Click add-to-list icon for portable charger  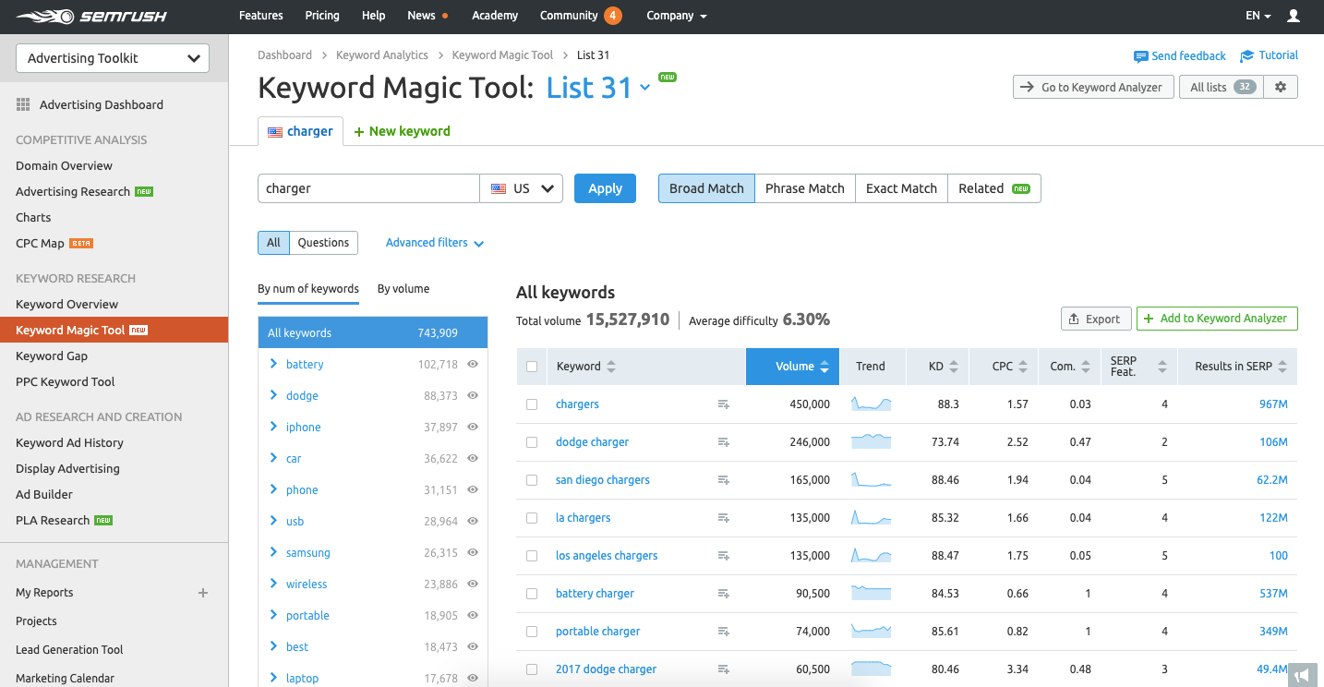tap(724, 632)
